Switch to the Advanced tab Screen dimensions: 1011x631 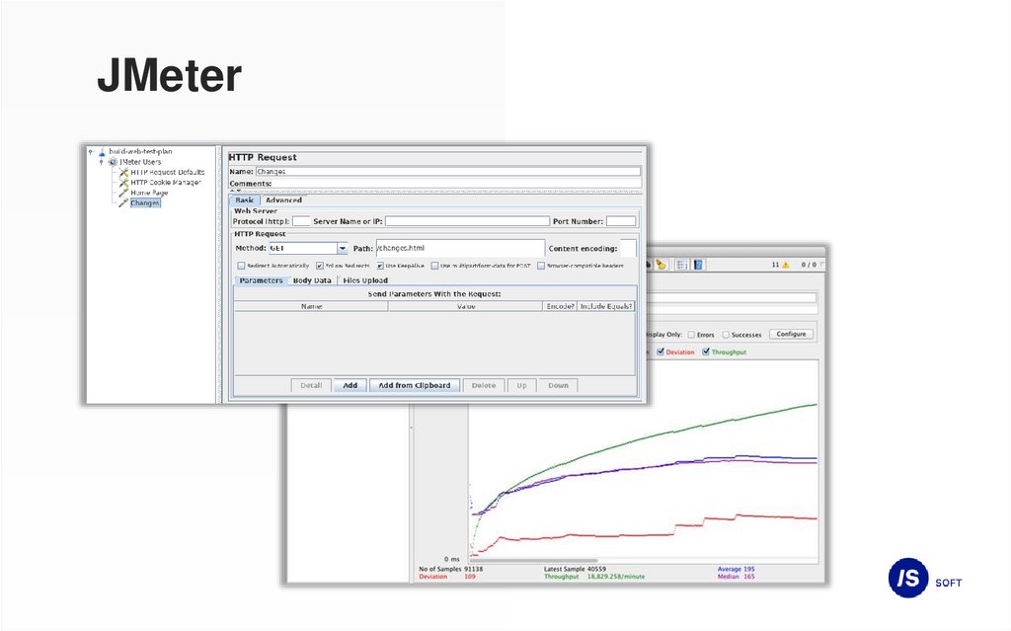click(283, 200)
